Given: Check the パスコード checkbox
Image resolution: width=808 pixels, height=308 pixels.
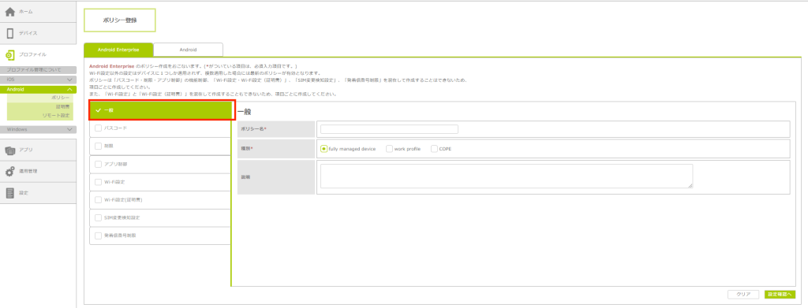Looking at the screenshot, I should (x=98, y=128).
